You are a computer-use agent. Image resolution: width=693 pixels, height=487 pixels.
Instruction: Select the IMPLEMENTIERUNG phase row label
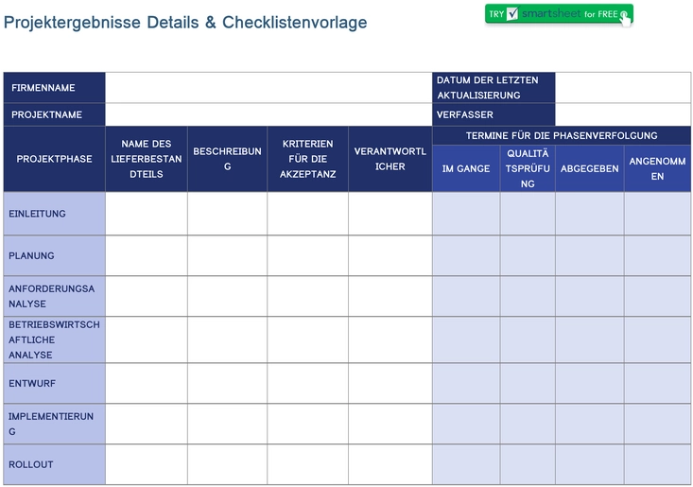pos(54,424)
